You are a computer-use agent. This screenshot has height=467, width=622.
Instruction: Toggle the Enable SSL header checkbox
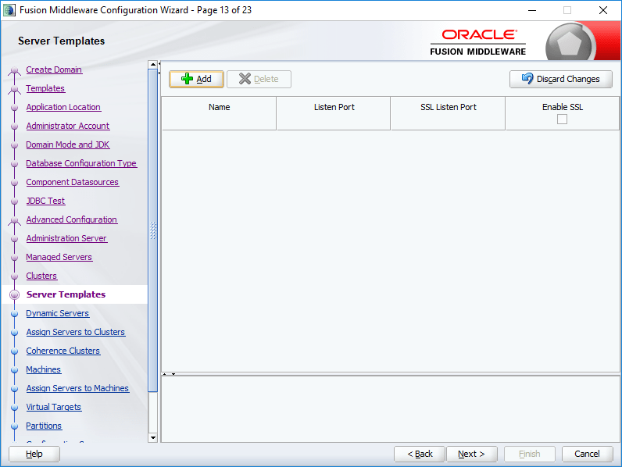(562, 119)
